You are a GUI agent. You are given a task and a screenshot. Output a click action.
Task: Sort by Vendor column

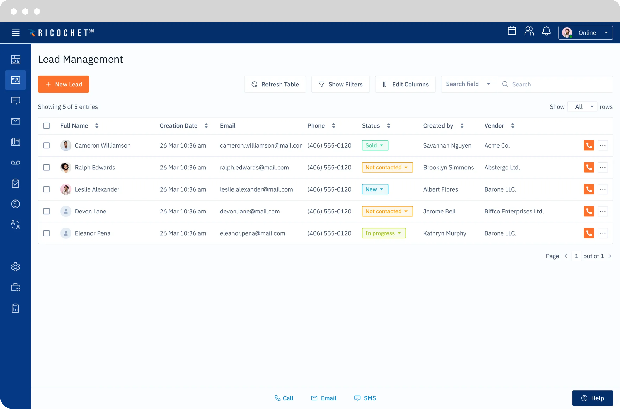click(x=513, y=126)
